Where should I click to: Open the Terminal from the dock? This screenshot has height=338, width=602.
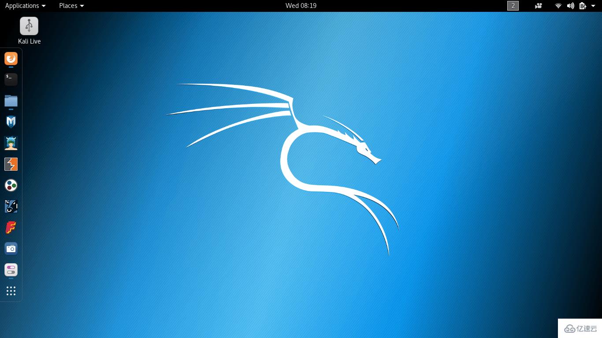coord(11,79)
